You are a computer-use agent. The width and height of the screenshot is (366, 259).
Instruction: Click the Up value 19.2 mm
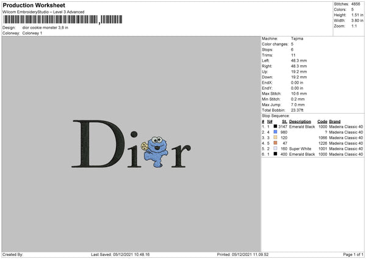point(299,71)
